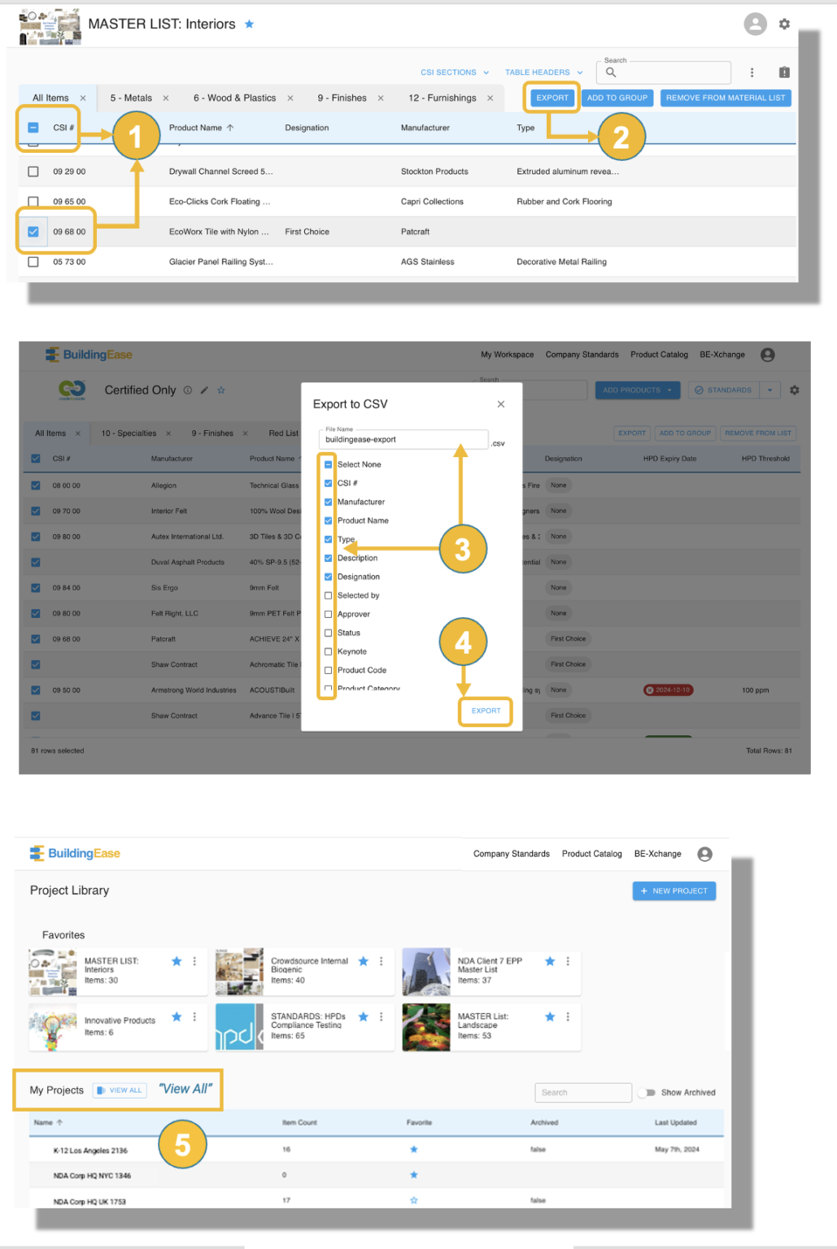Open 10 - Specialties tab in Certified Only
The height and width of the screenshot is (1249, 837).
[129, 433]
